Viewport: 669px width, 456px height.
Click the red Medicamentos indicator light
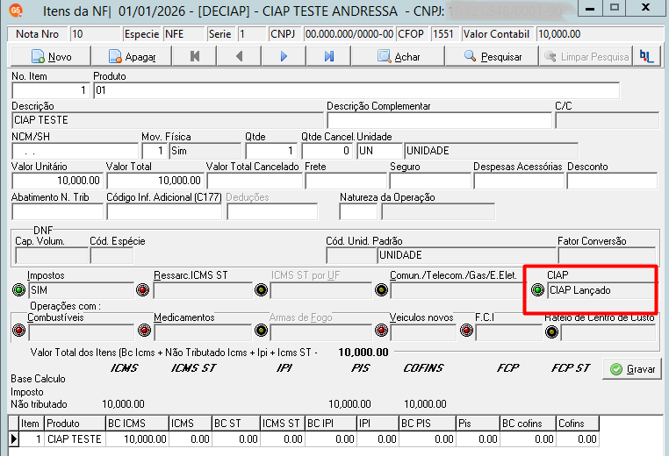point(144,331)
